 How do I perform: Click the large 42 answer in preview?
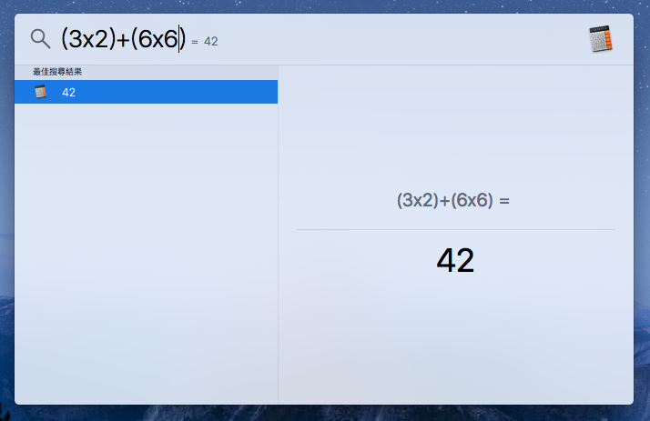(455, 261)
